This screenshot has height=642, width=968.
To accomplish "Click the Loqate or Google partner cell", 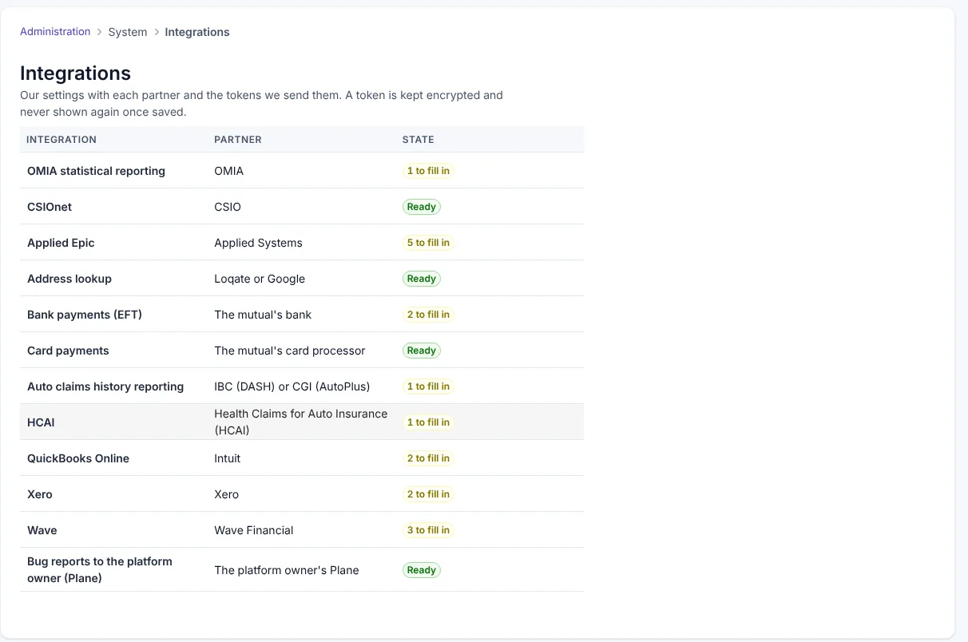I will point(260,279).
